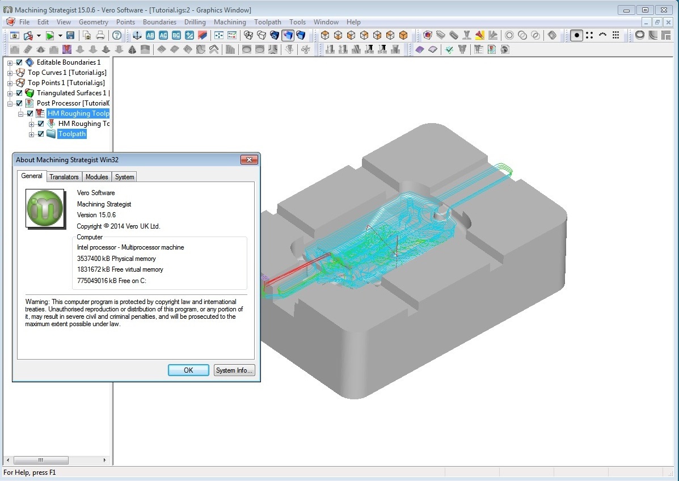Screen dimensions: 679x481
Task: Open dropdown arrow beside green play icon
Action: pos(60,36)
